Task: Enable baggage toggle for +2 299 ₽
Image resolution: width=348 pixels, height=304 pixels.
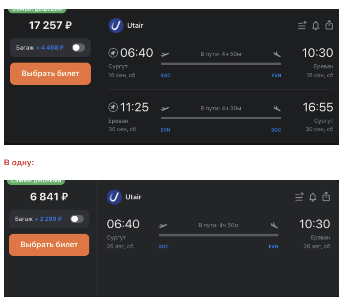Action: coord(77,219)
